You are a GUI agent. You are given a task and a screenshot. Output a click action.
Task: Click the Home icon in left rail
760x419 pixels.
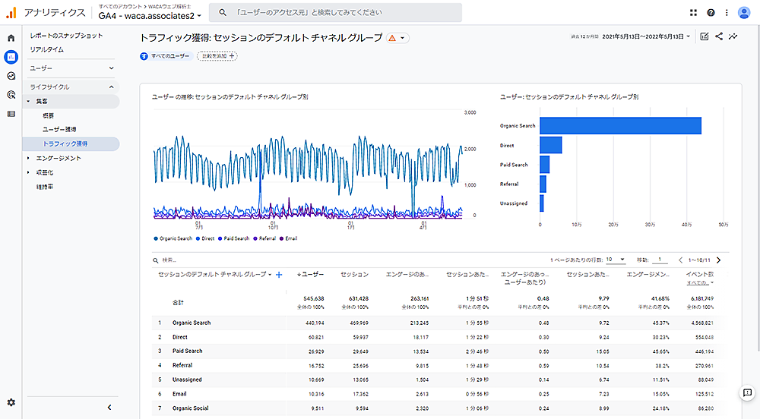11,38
